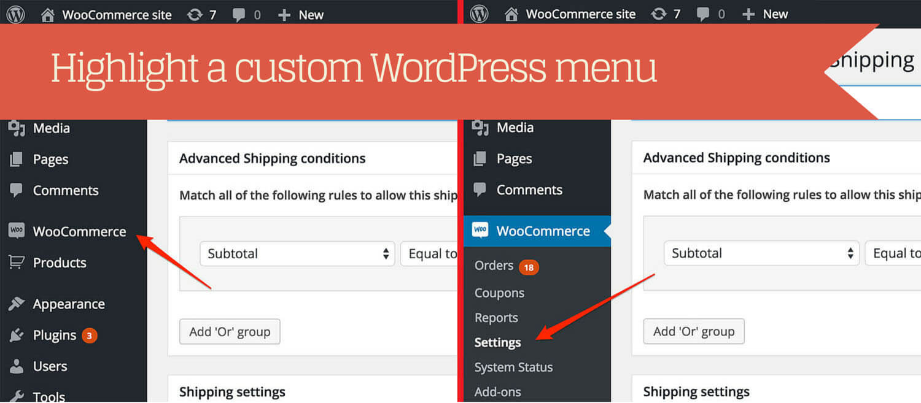Click 'Match all of the following rules' text, left screenshot
The width and height of the screenshot is (921, 403).
(318, 195)
